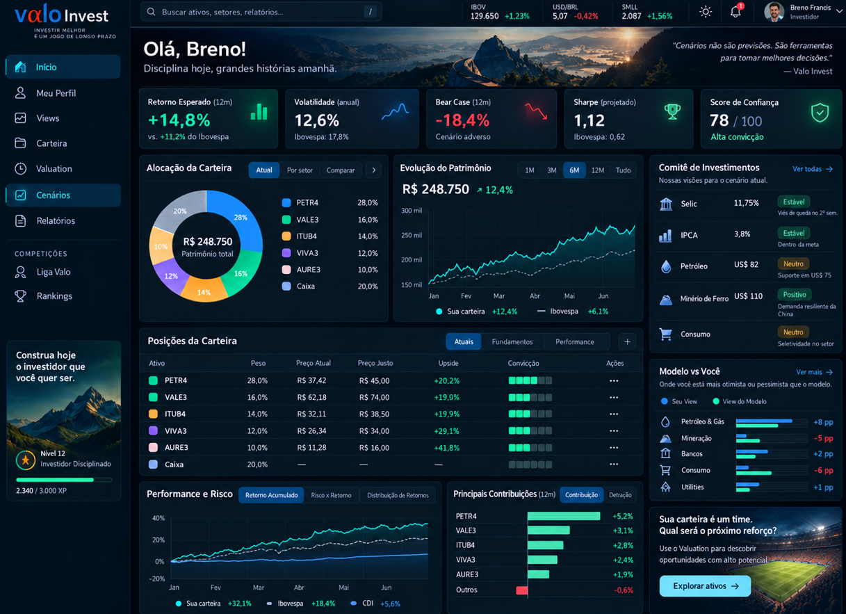The image size is (846, 614).
Task: Select the 12M time range
Action: pyautogui.click(x=598, y=170)
